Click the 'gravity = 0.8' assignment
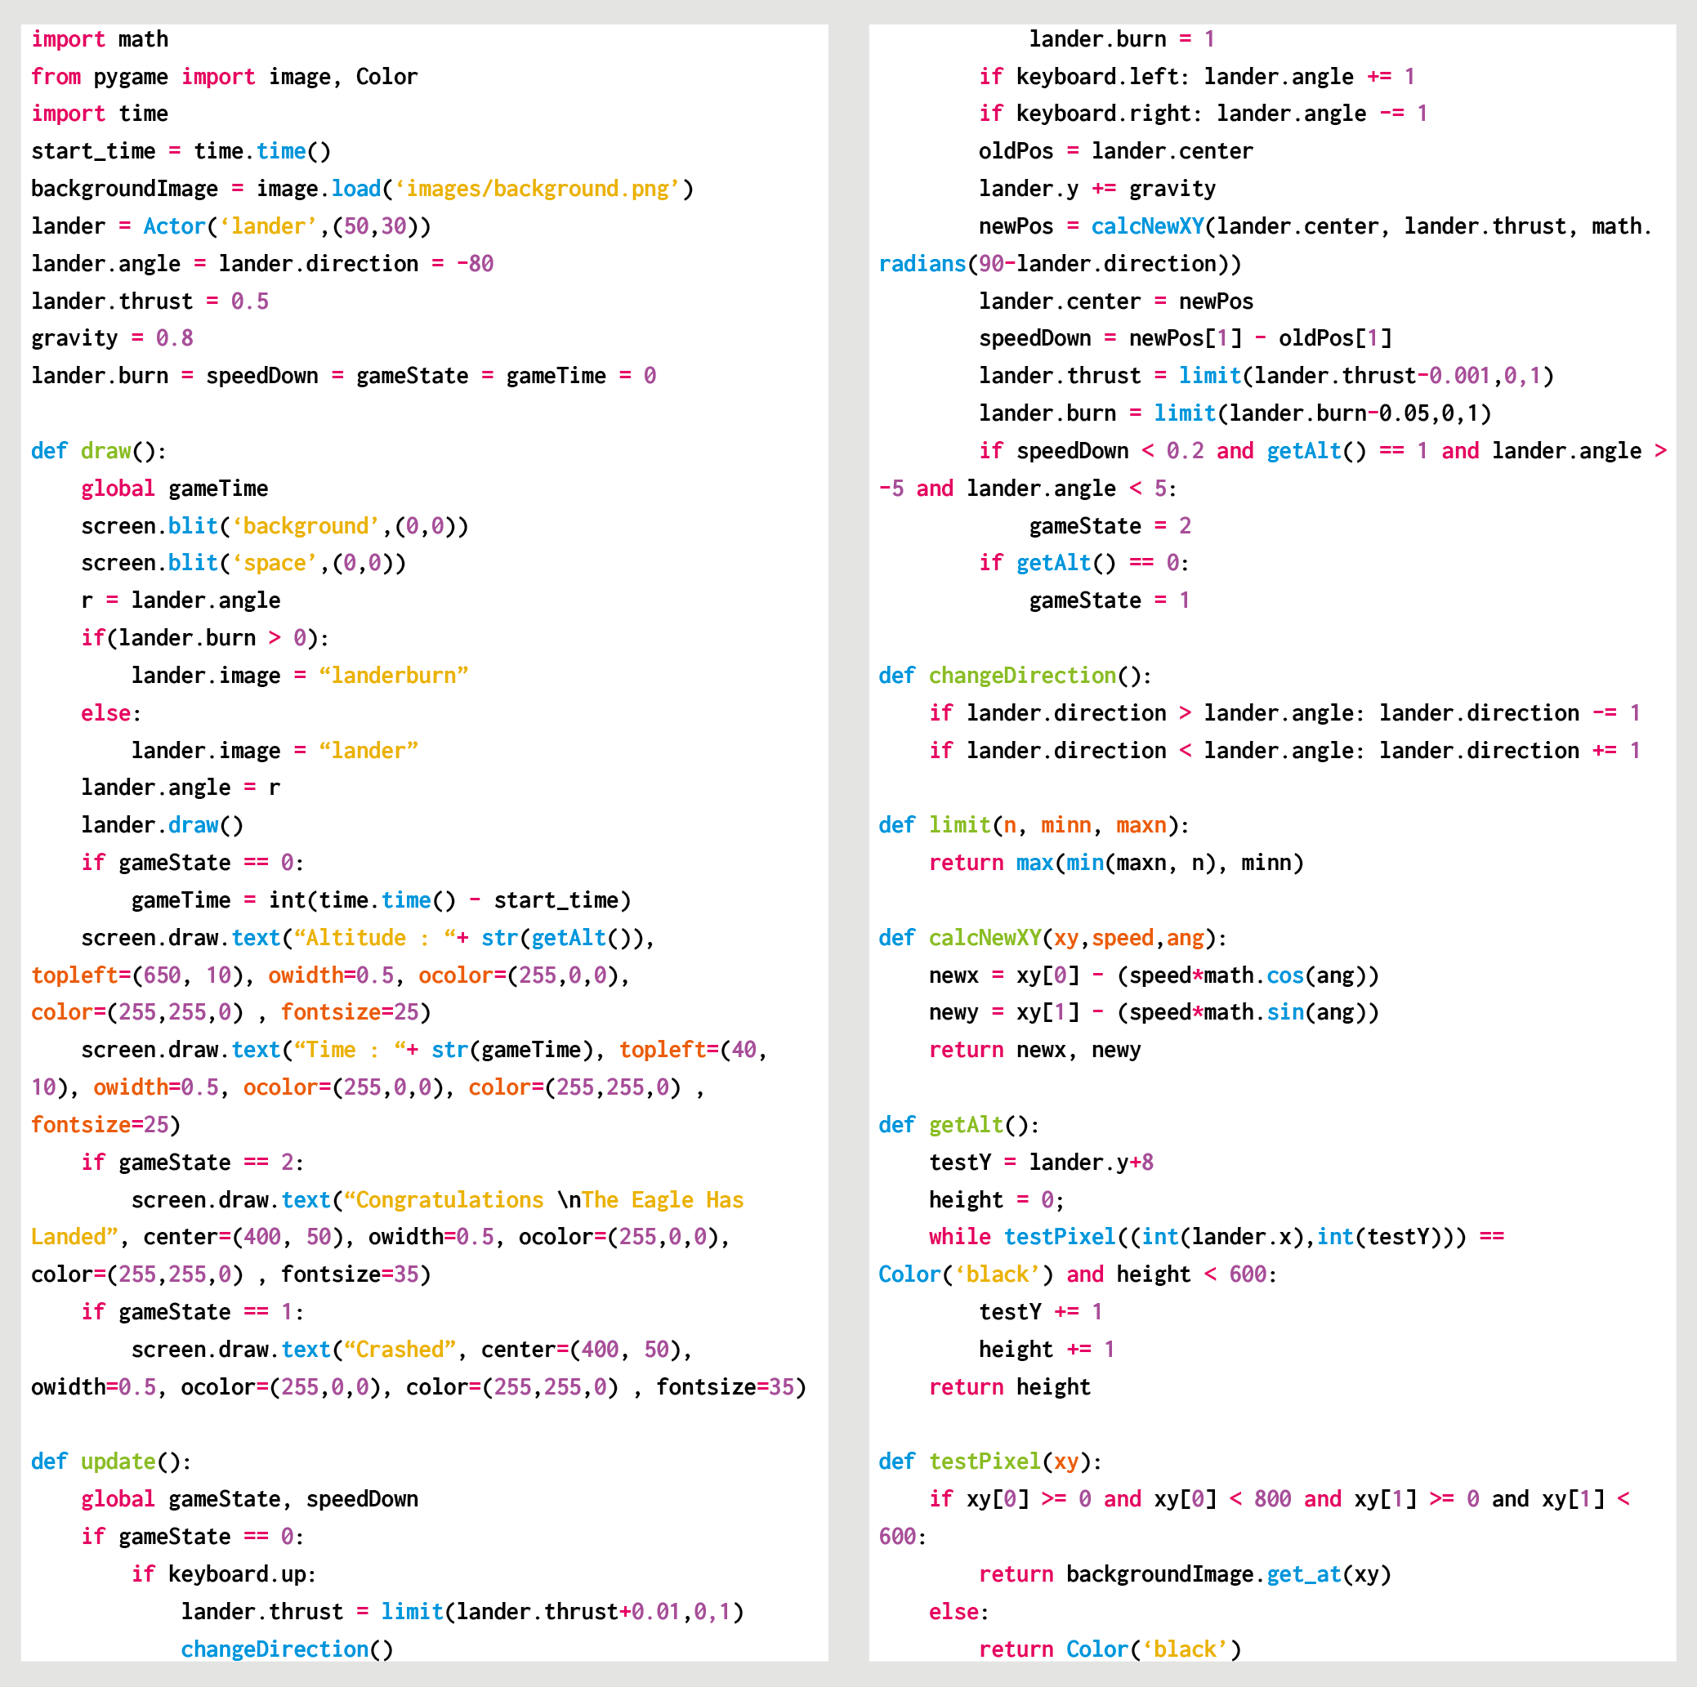Viewport: 1697px width, 1687px height. click(x=113, y=338)
